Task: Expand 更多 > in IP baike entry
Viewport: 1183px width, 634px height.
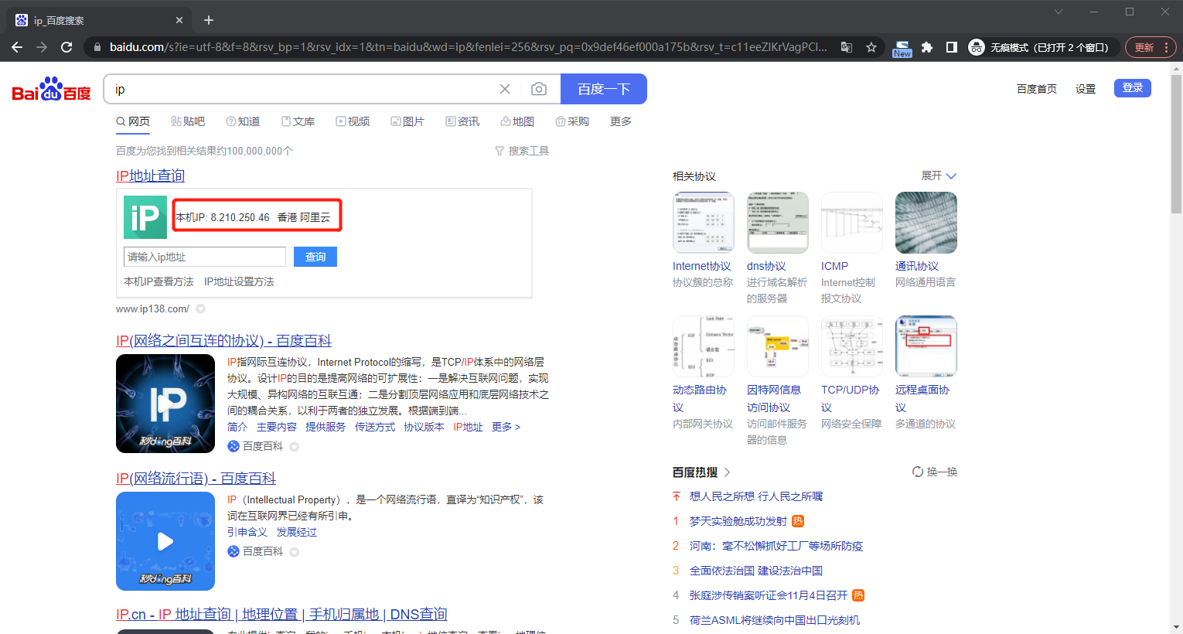Action: [x=506, y=427]
